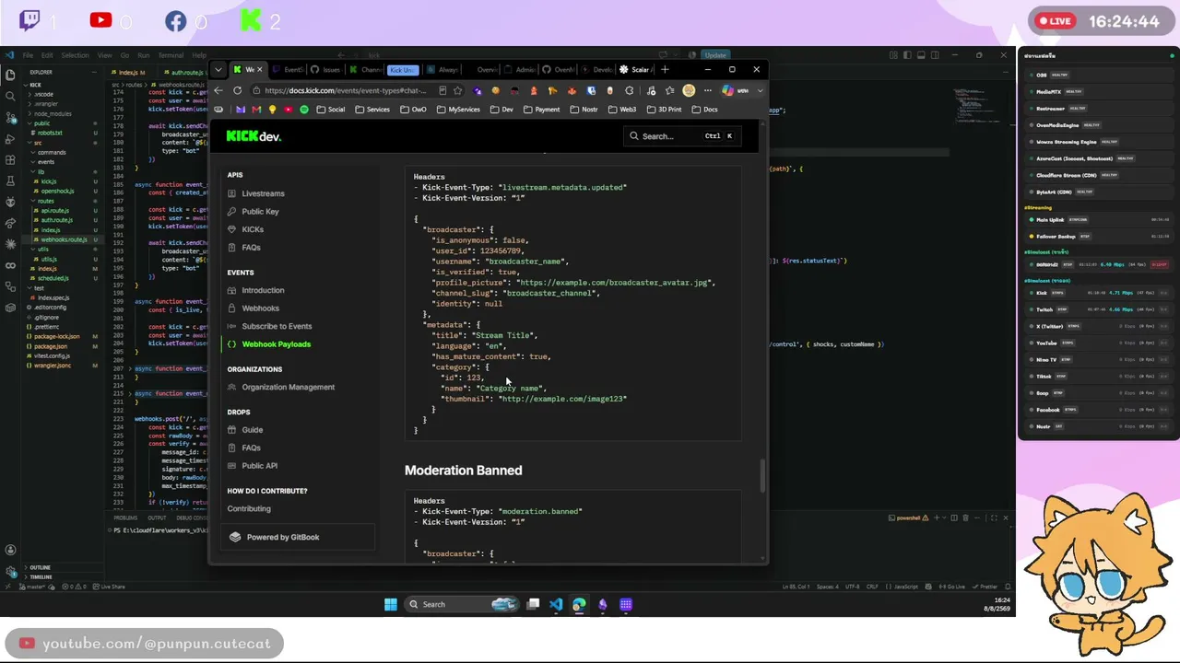Open the tab search dropdown in browser
The height and width of the screenshot is (663, 1180).
coord(218,69)
